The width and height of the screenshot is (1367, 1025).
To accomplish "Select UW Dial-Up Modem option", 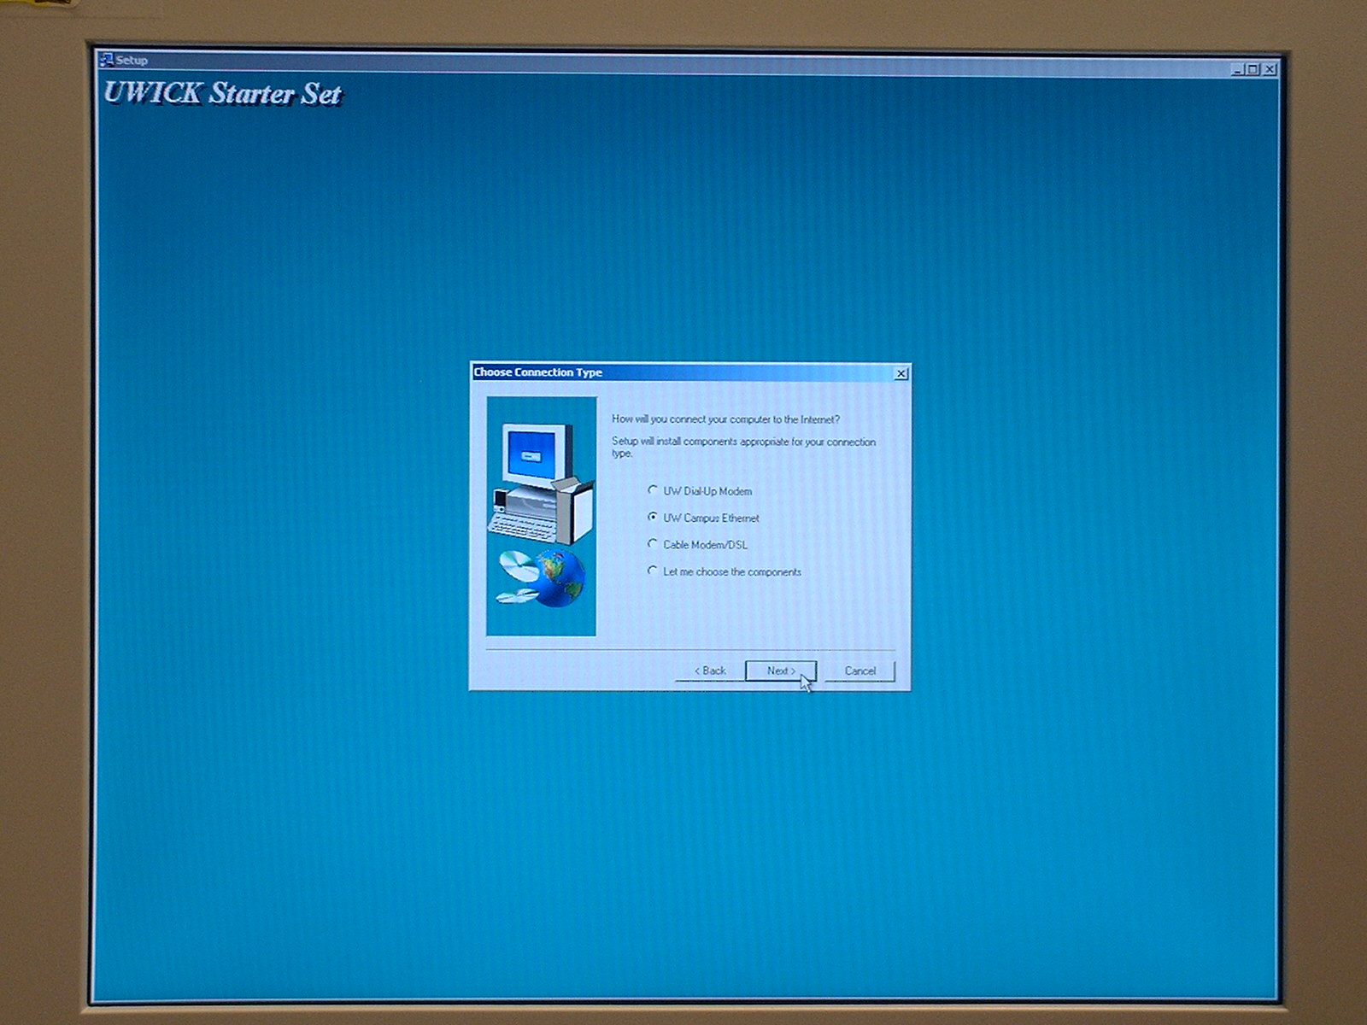I will (653, 490).
